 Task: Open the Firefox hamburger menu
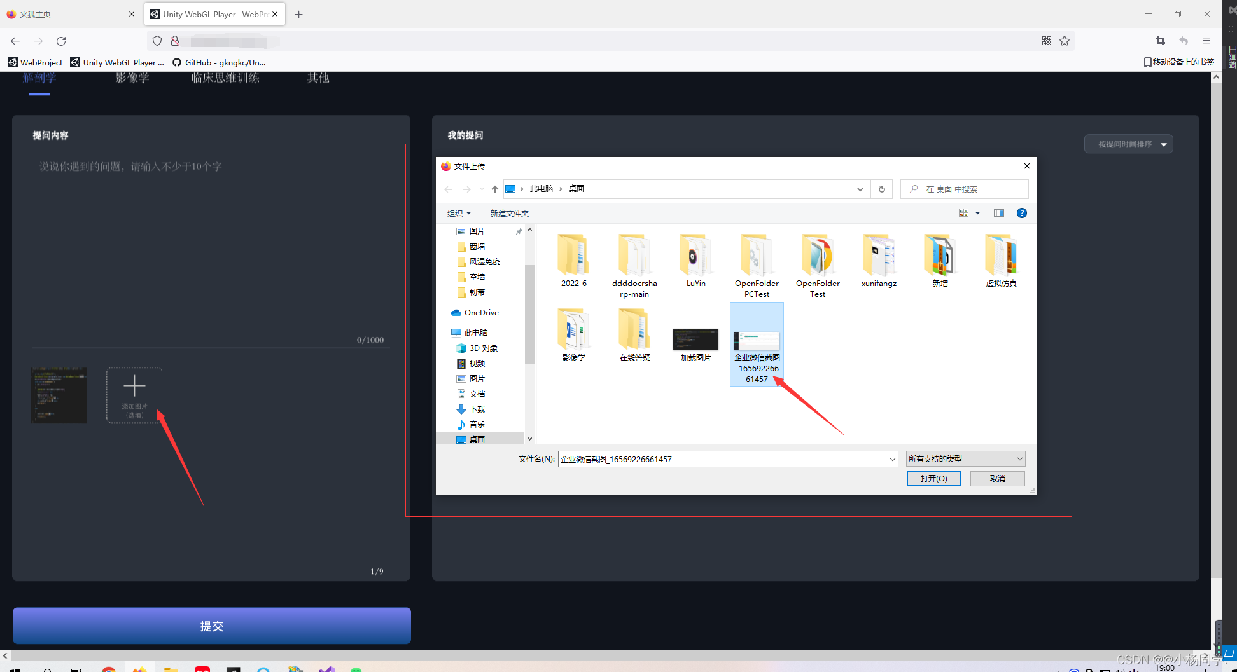coord(1206,41)
